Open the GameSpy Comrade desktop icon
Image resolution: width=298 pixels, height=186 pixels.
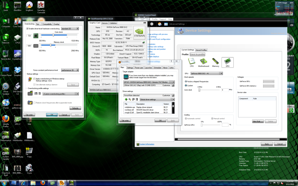[x=41, y=7]
